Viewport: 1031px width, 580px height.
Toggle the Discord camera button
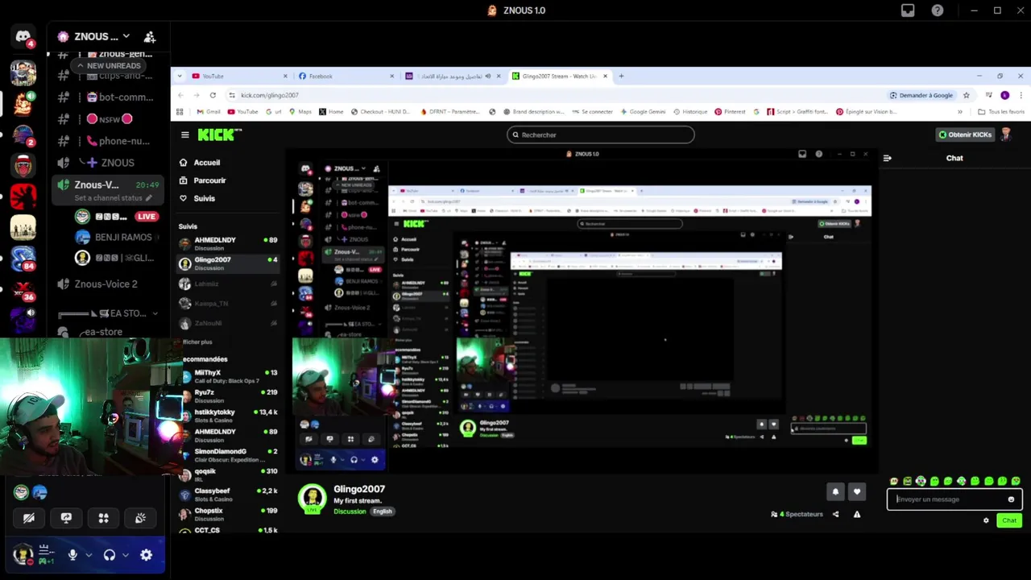(29, 518)
